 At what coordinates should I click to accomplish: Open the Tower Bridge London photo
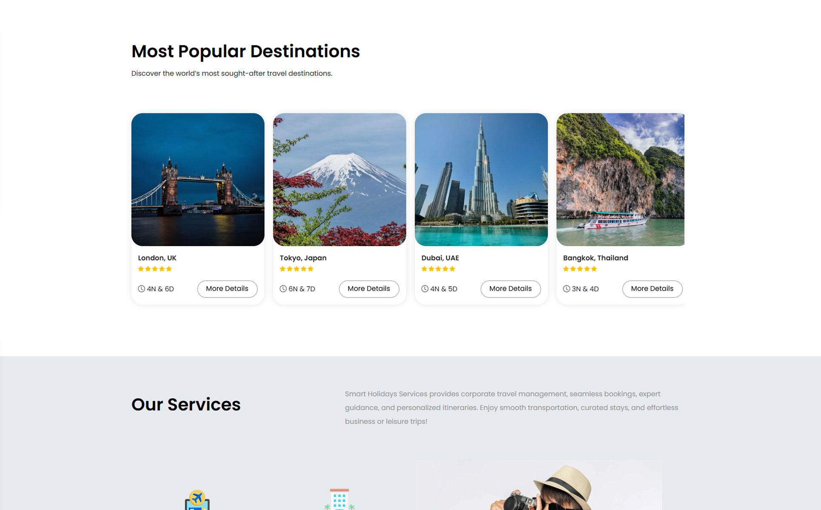click(x=198, y=179)
